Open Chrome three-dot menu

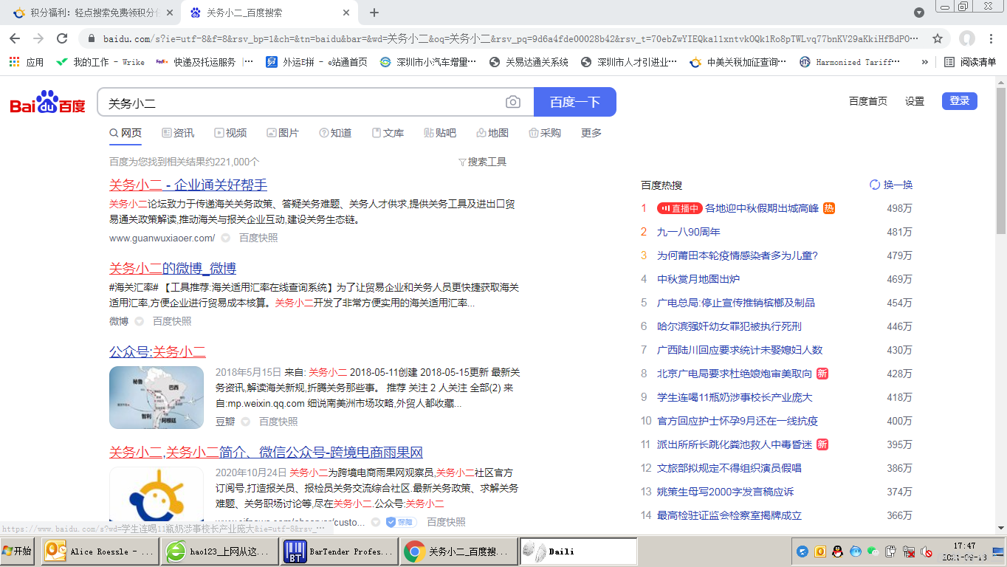992,38
